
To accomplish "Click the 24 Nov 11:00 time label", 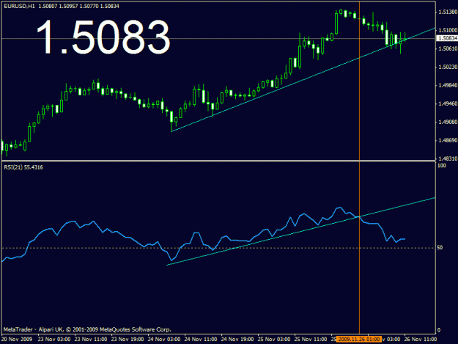I will pos(201,340).
